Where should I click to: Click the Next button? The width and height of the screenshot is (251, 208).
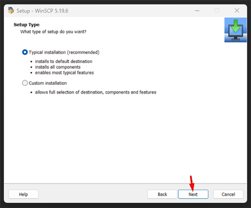(193, 194)
